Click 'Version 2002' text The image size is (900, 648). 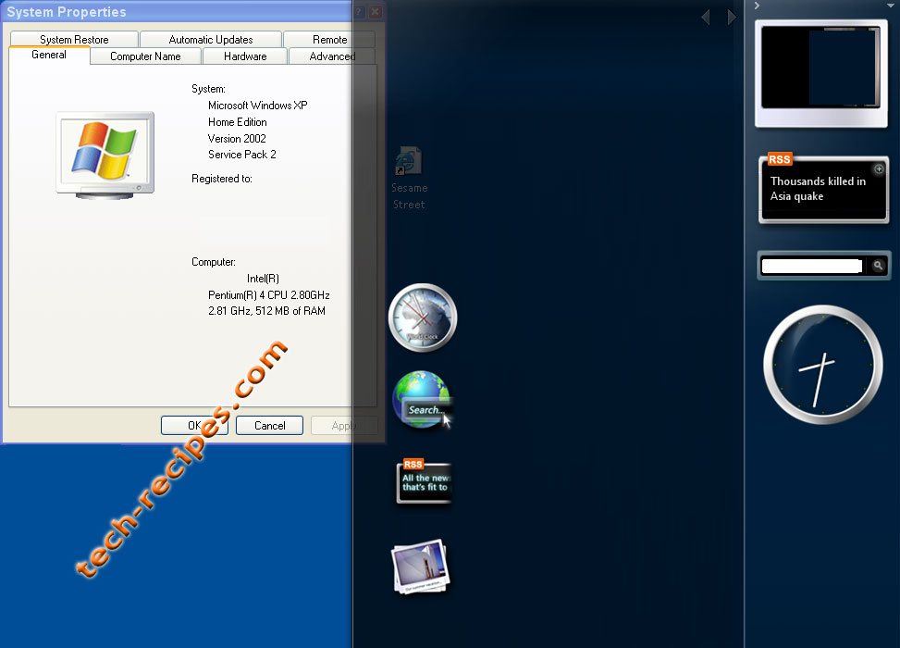[x=237, y=139]
